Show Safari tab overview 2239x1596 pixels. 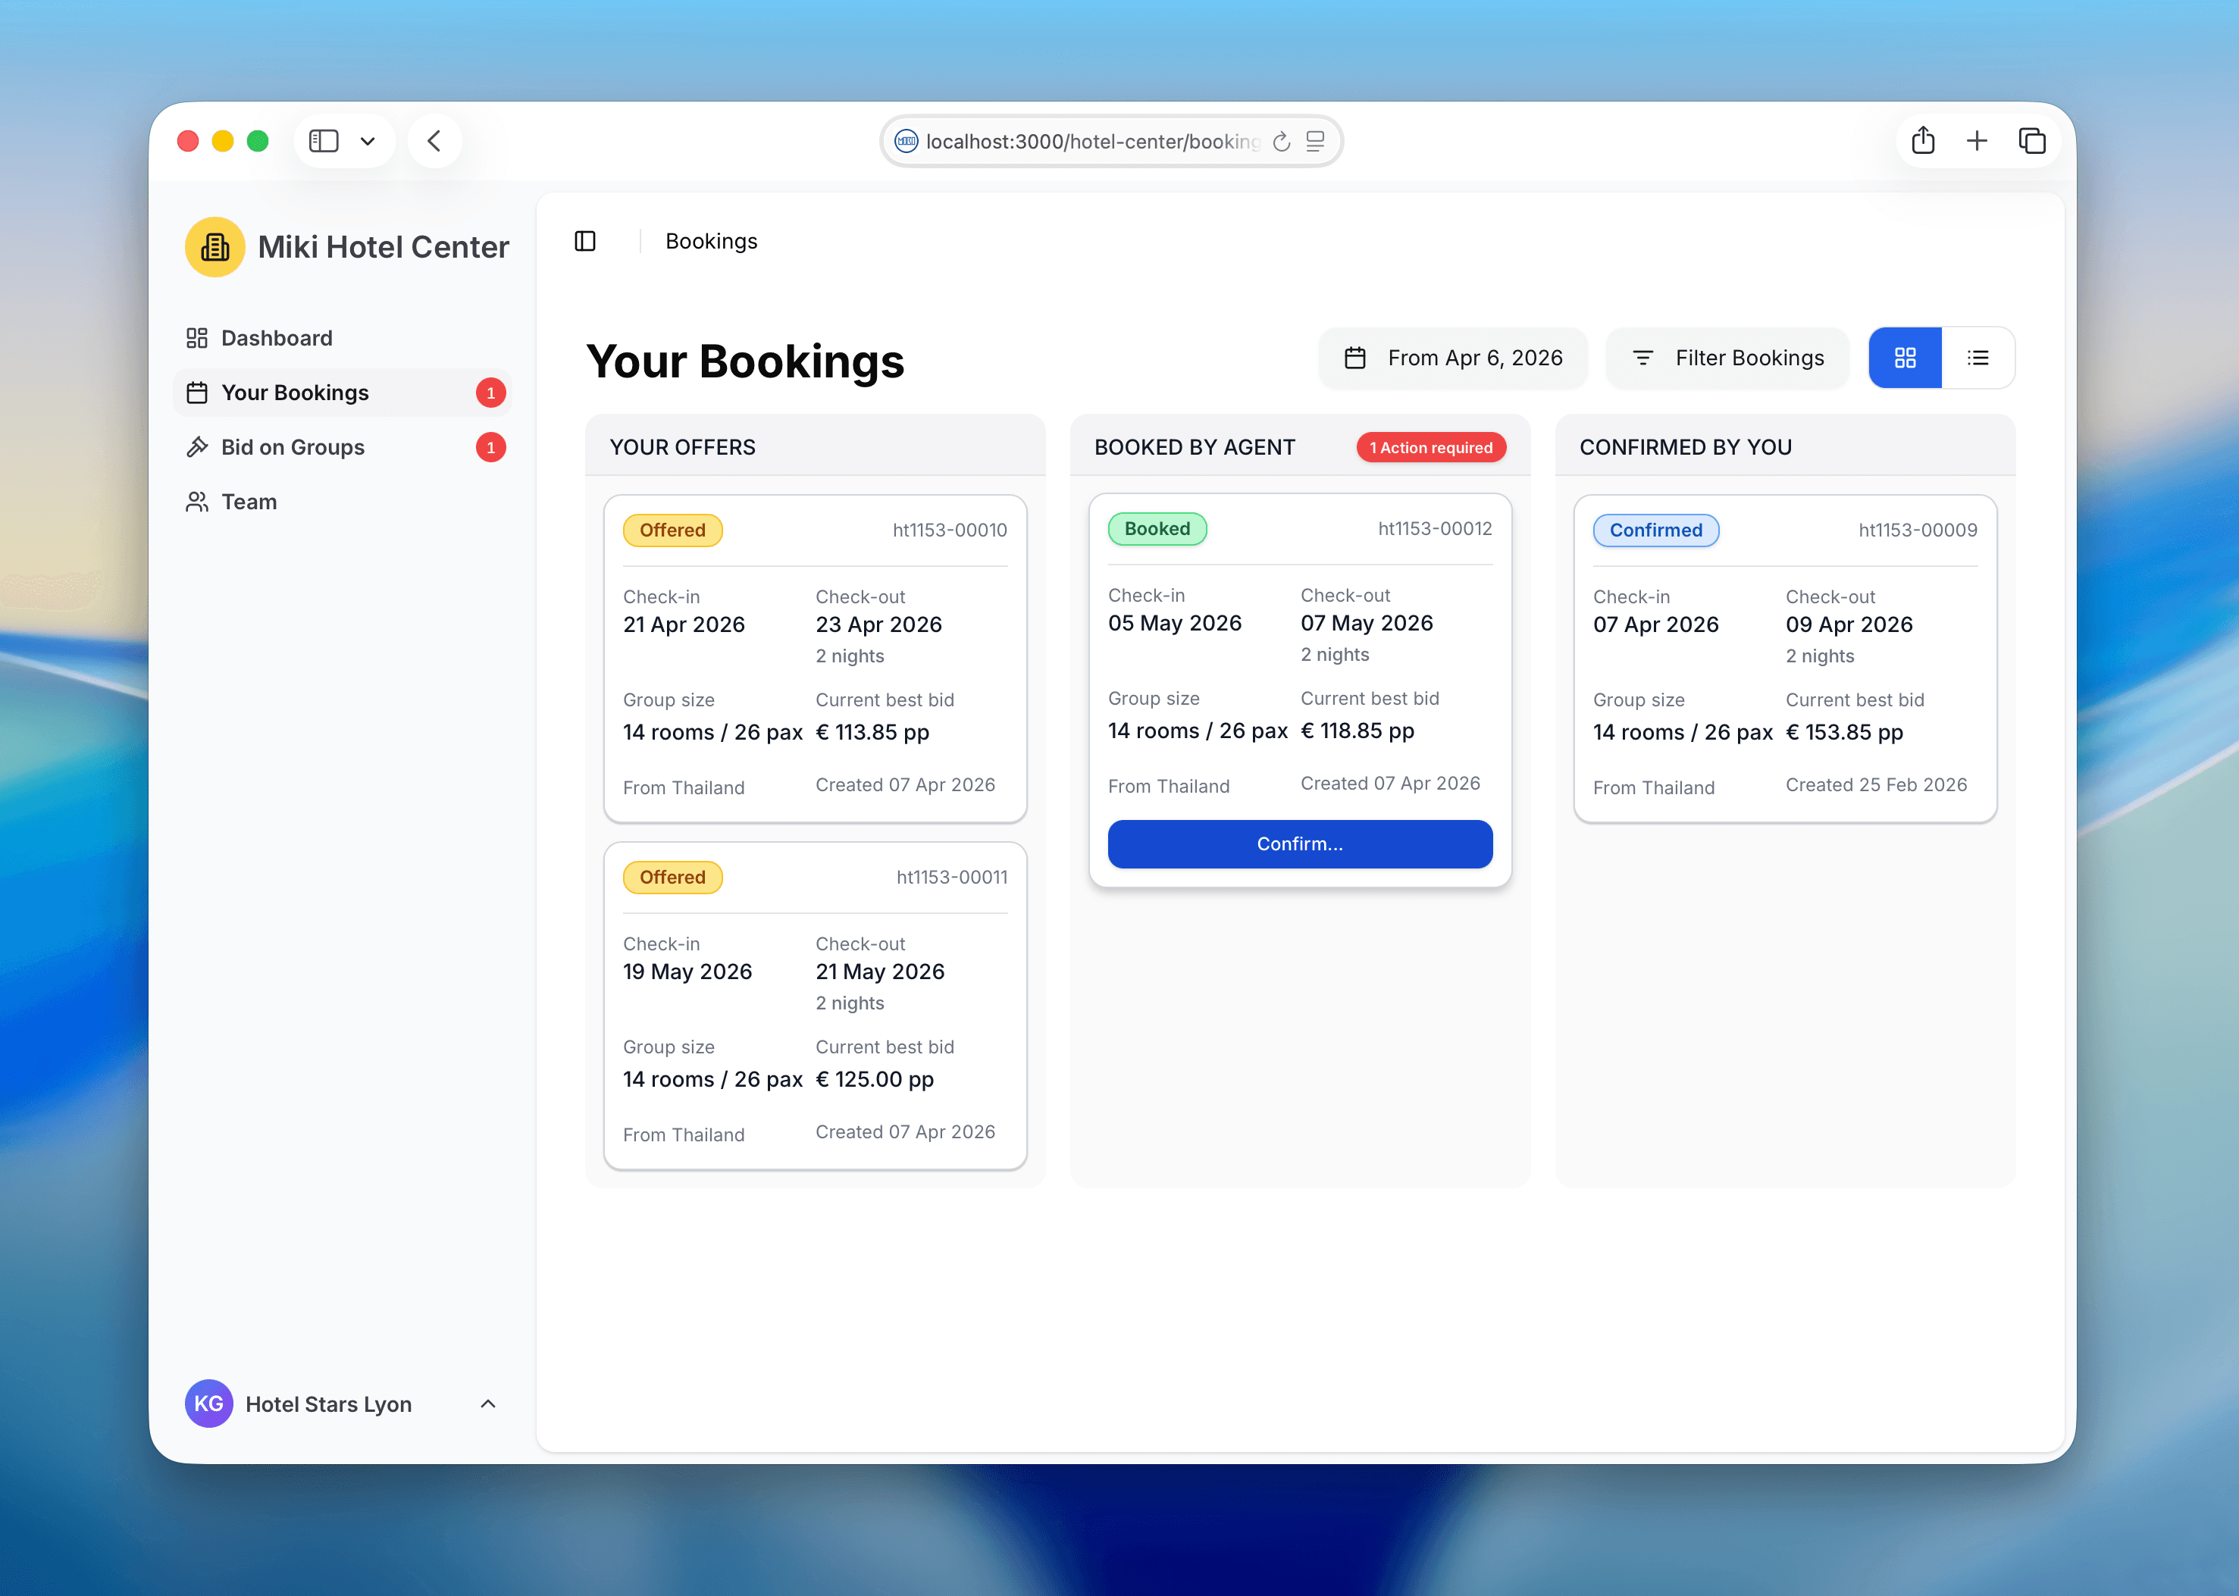tap(2031, 140)
